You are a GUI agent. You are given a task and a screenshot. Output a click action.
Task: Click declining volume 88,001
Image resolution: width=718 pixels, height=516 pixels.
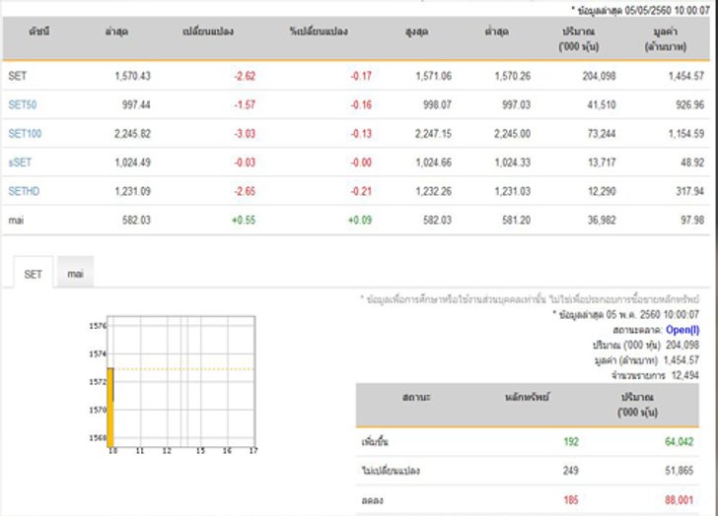[680, 500]
